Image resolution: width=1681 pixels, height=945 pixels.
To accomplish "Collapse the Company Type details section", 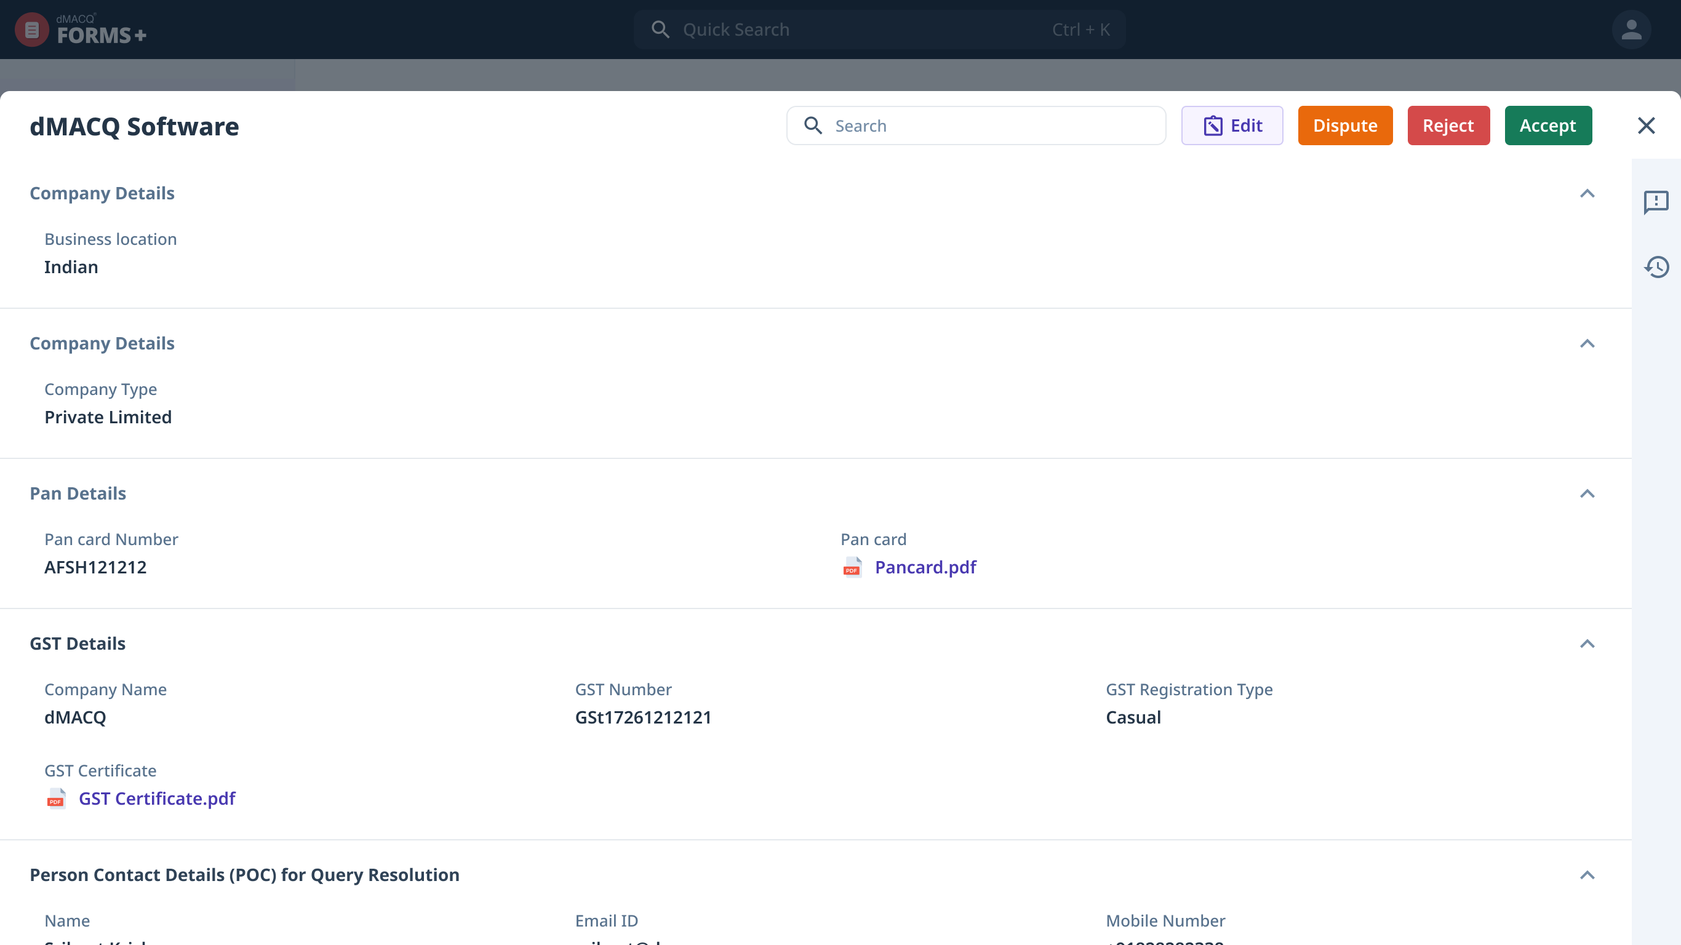I will [1586, 343].
